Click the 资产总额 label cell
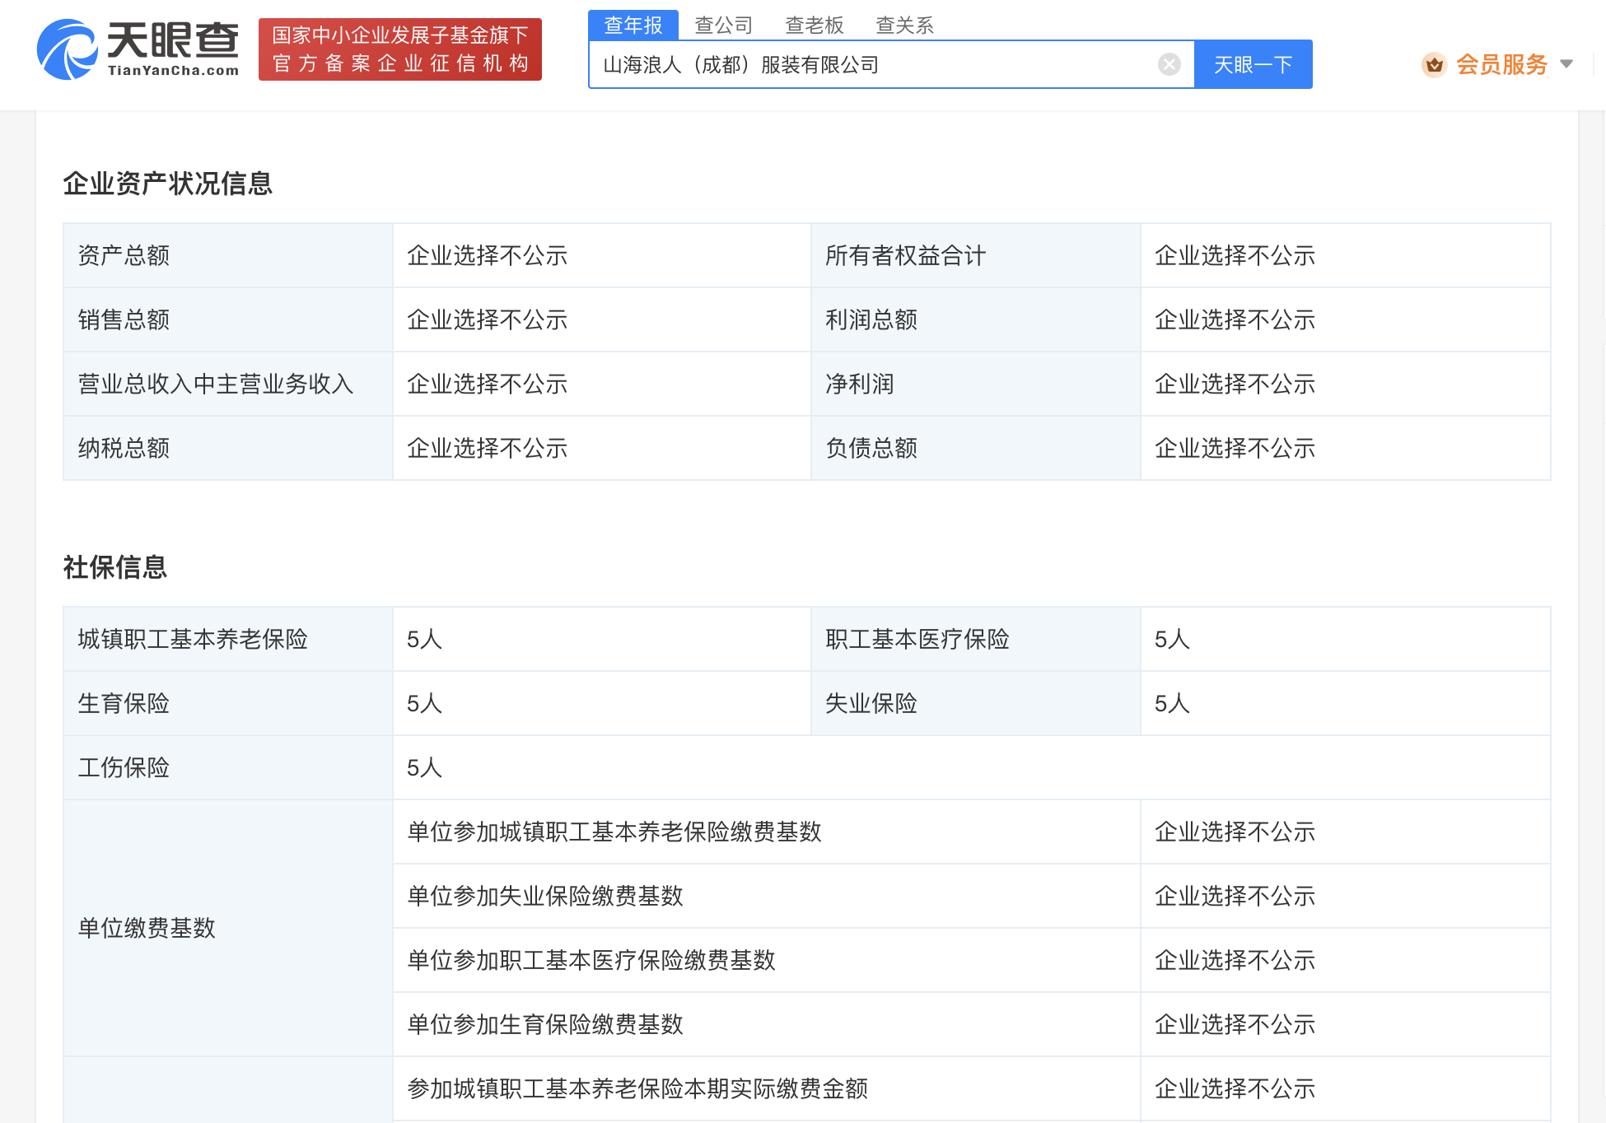The width and height of the screenshot is (1606, 1123). pos(228,255)
